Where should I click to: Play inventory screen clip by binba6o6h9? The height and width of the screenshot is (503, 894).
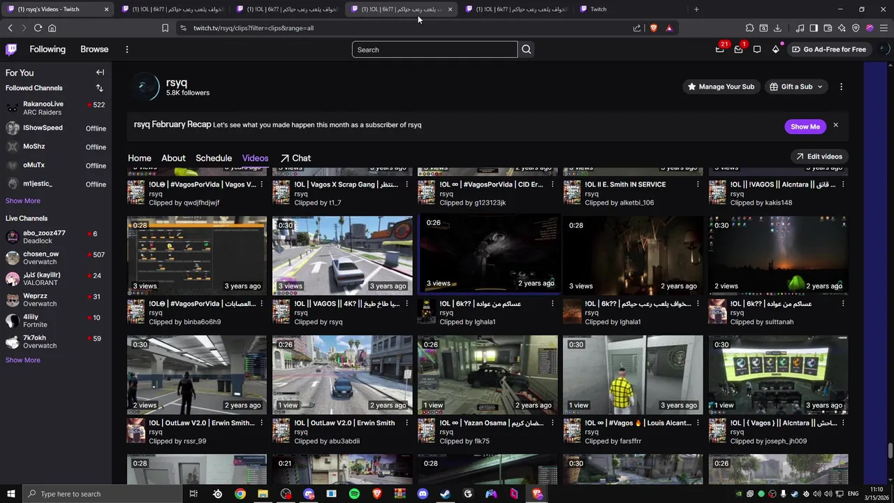pyautogui.click(x=197, y=256)
